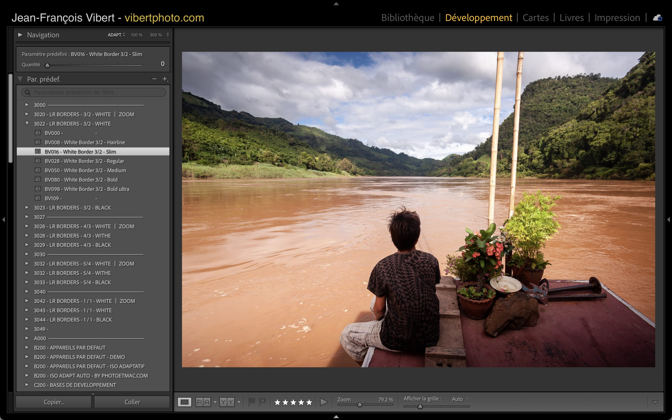This screenshot has width=672, height=420.
Task: Open the Cartes module
Action: point(535,18)
